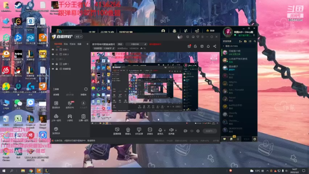309x174 pixels.
Task: Click the profile icon in League client top bar
Action: 163,31
